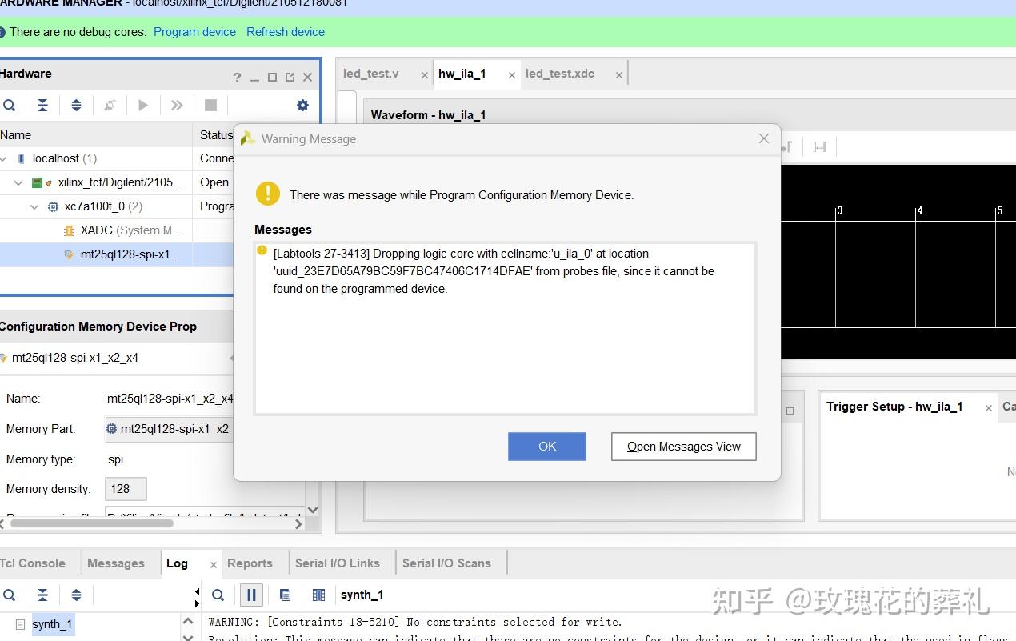This screenshot has height=641, width=1016.
Task: Click the Memory density field
Action: click(x=126, y=489)
